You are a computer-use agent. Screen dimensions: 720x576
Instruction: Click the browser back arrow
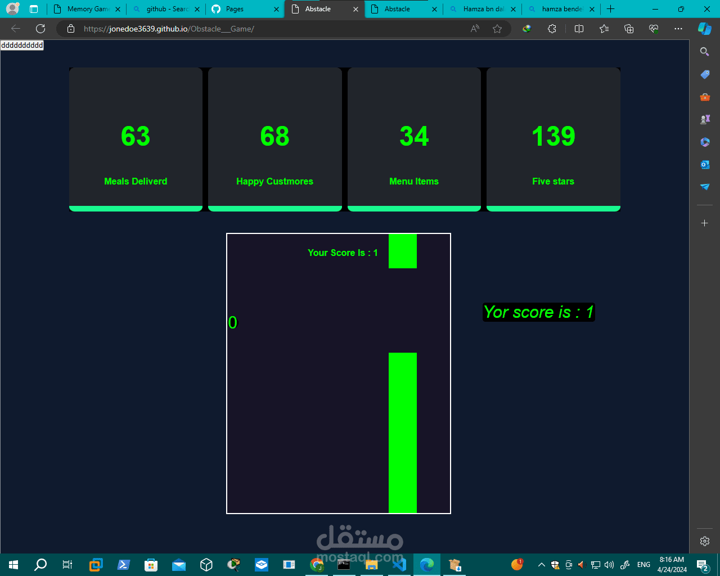coord(16,29)
